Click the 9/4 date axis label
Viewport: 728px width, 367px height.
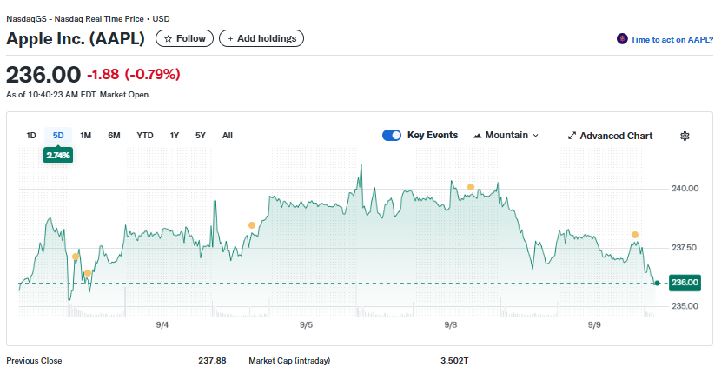coord(162,324)
